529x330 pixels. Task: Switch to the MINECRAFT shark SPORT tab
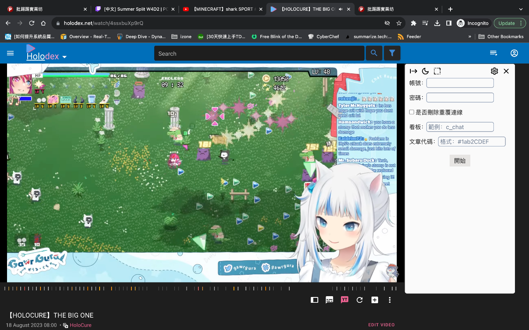tap(223, 9)
